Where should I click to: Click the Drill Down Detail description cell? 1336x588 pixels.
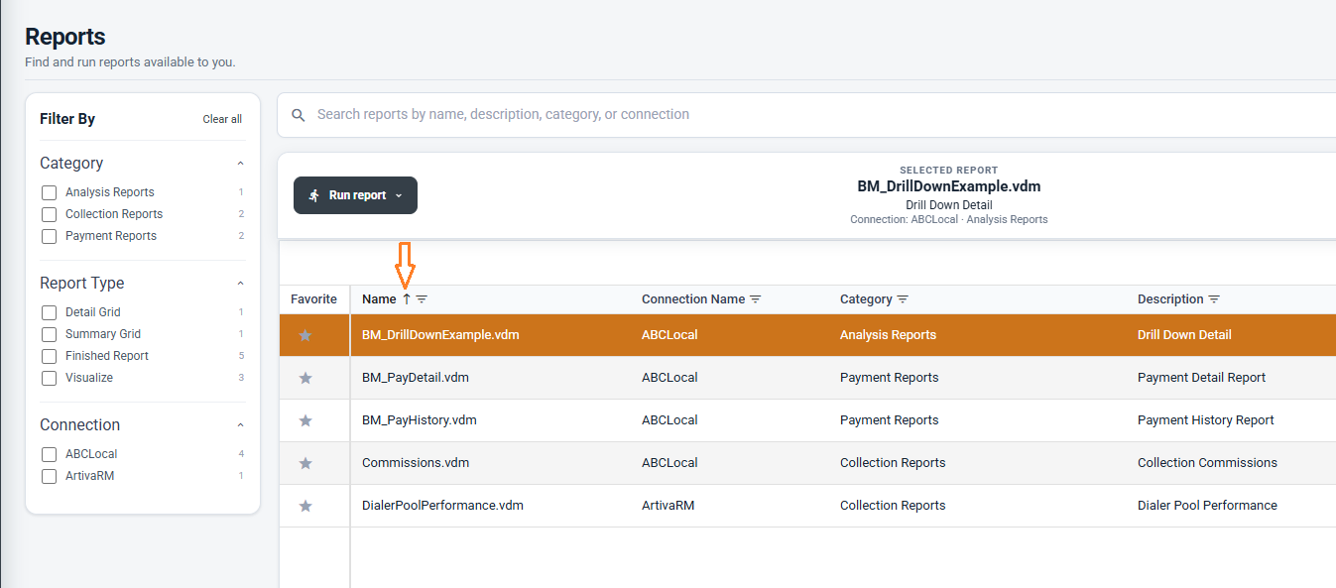point(1184,335)
